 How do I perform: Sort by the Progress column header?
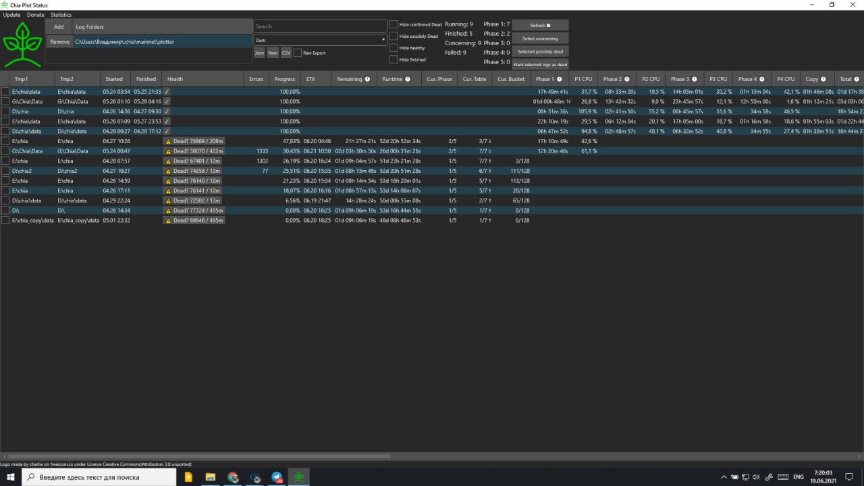pos(285,79)
